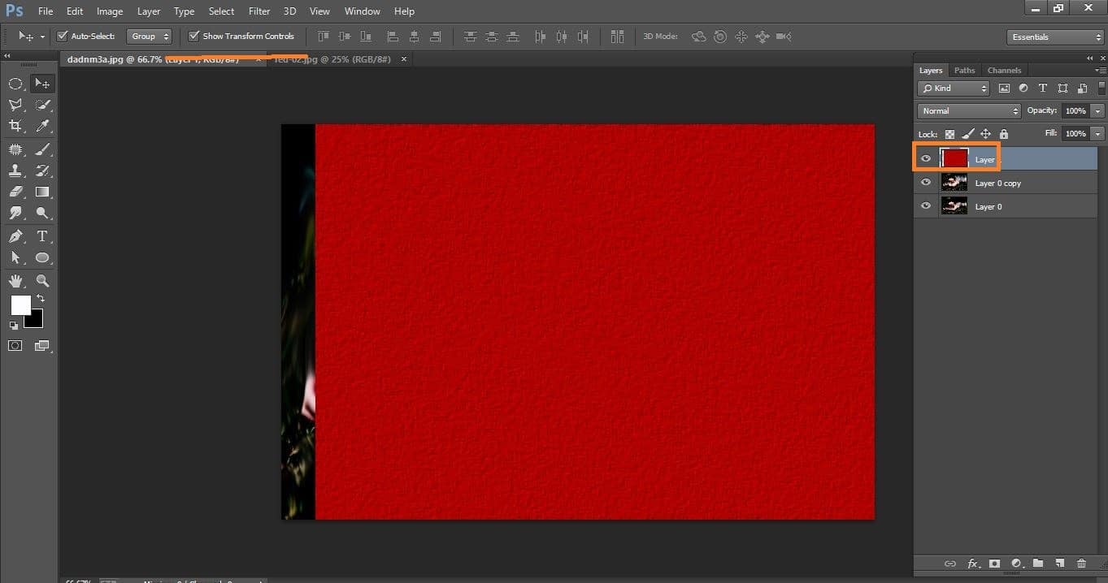Image resolution: width=1108 pixels, height=583 pixels.
Task: Select the Horizontal Type tool
Action: coord(43,236)
